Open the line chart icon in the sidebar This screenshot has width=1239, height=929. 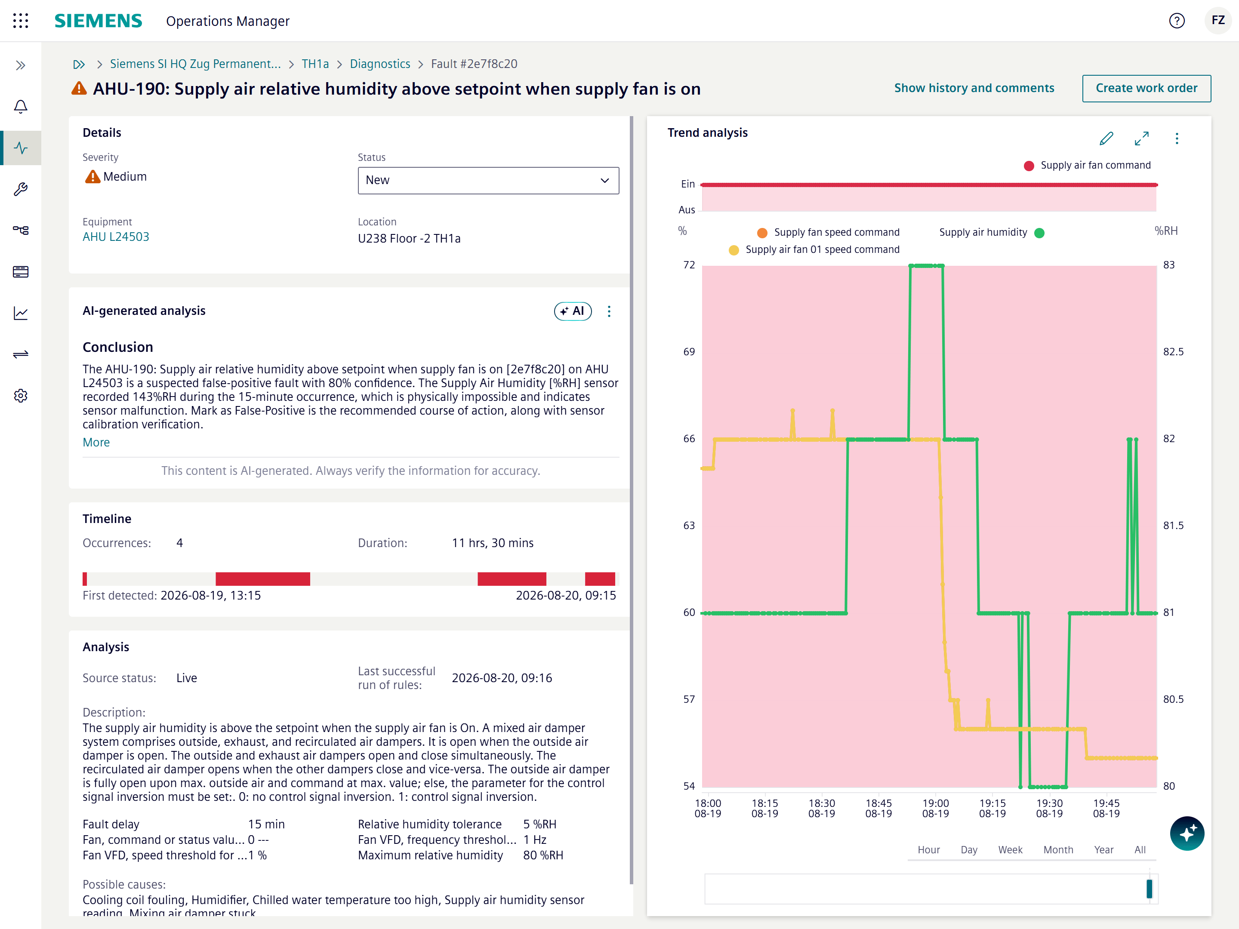pos(21,313)
